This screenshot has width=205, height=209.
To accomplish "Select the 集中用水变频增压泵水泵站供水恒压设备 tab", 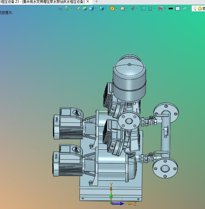I will point(53,2).
